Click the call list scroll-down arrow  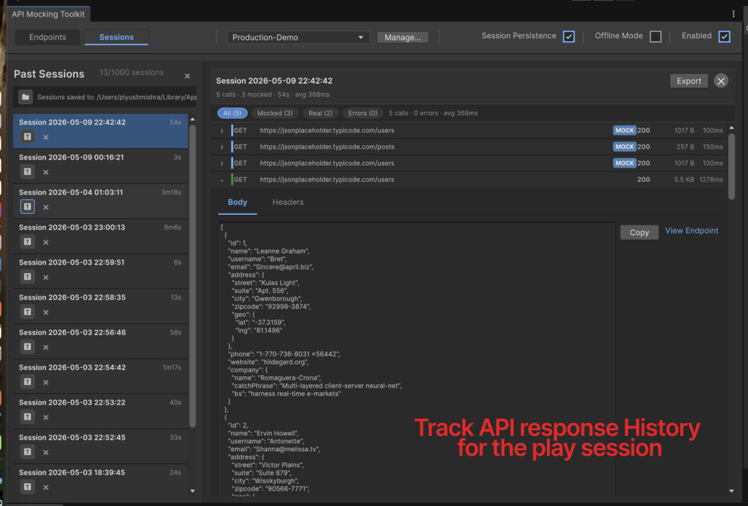pos(732,491)
